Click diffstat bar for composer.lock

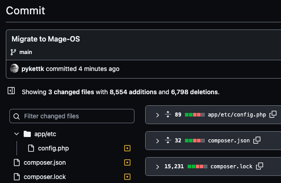(197, 166)
